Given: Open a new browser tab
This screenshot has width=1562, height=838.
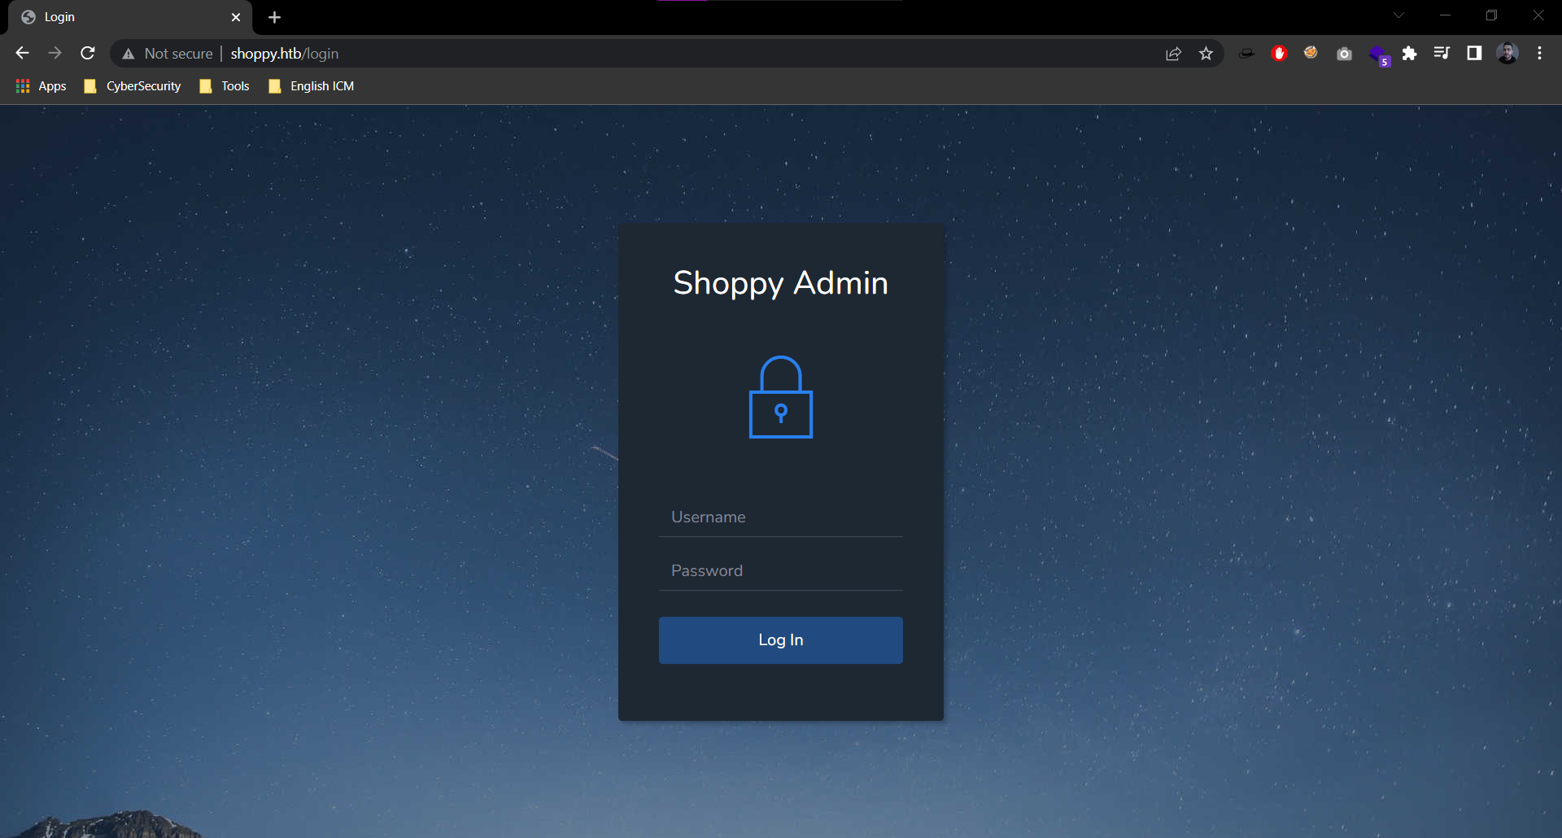Looking at the screenshot, I should coord(274,17).
